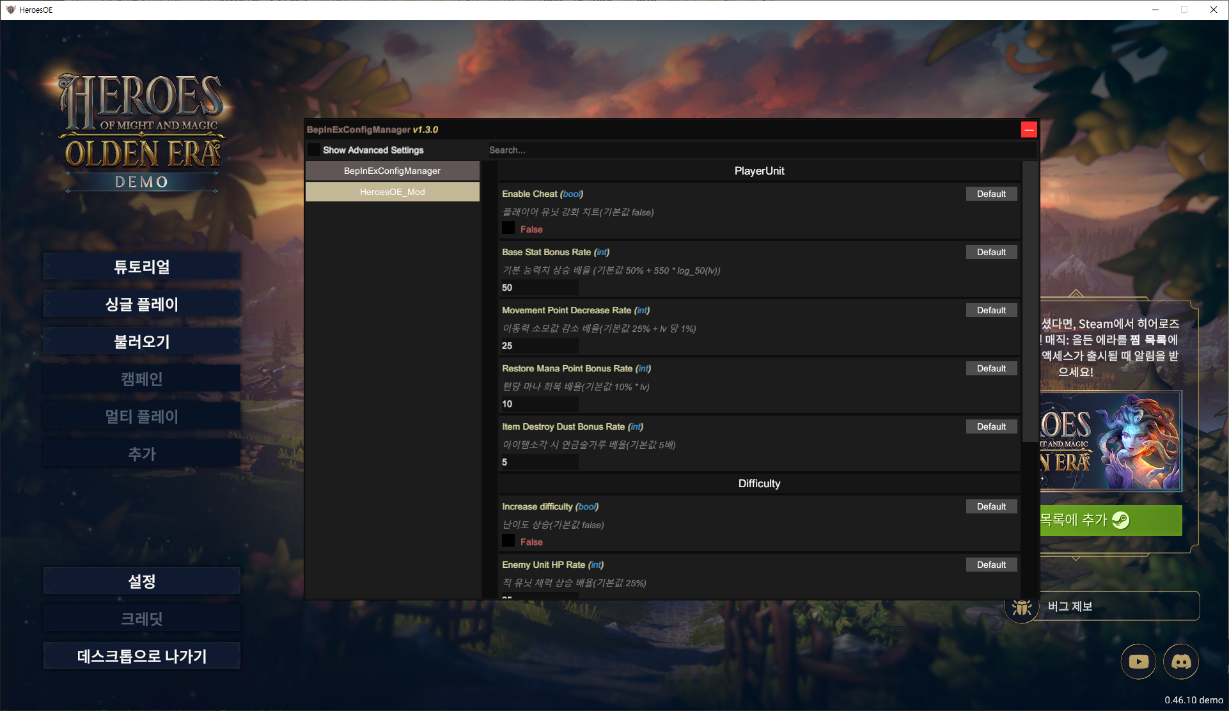
Task: Open the YouTube icon link
Action: 1138,662
